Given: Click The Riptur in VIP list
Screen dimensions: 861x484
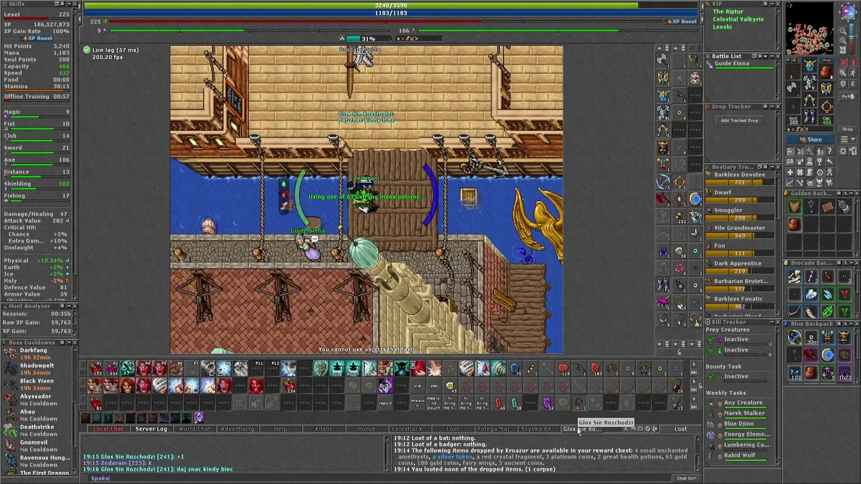Looking at the screenshot, I should coord(728,11).
